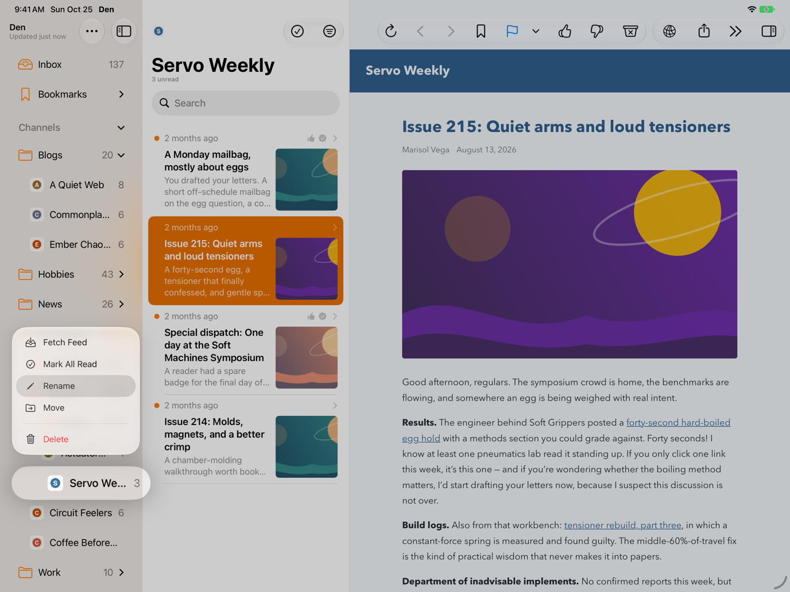Open A Monday mailbag article
Screen dimensions: 790x592
[246, 172]
